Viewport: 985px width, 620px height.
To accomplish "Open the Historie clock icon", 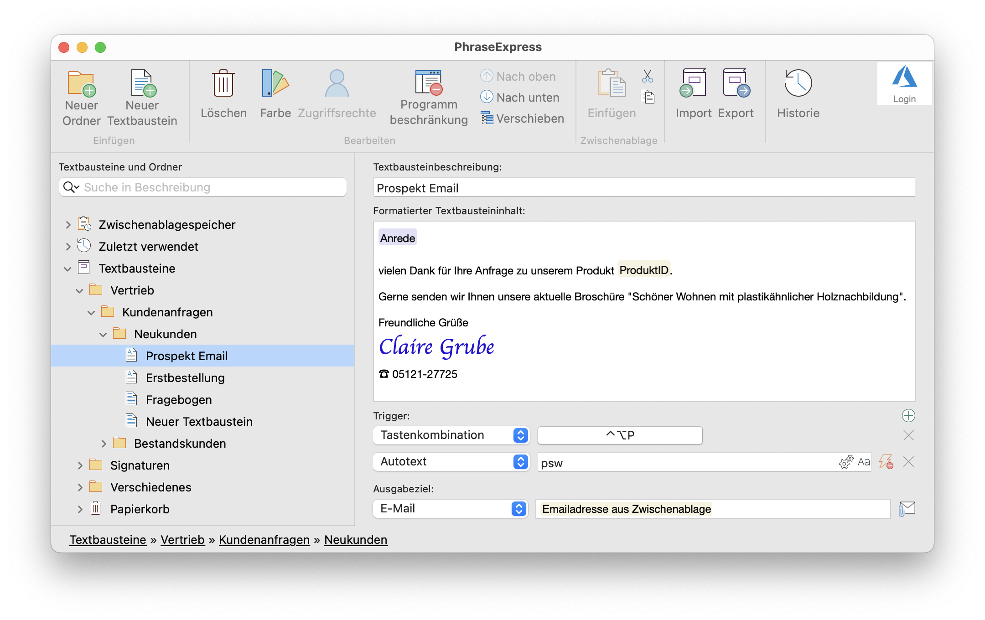I will click(x=798, y=83).
